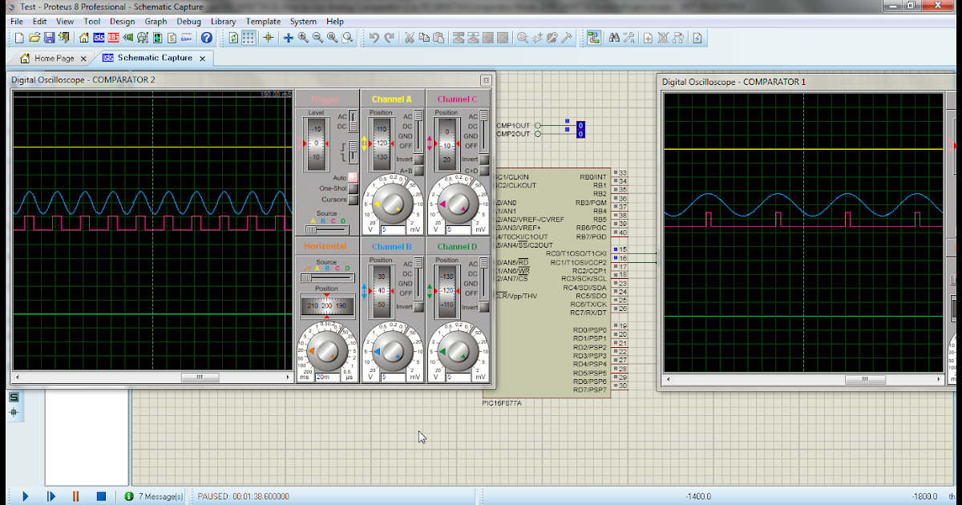Image resolution: width=962 pixels, height=505 pixels.
Task: Click the Undo icon on the toolbar
Action: pos(374,38)
